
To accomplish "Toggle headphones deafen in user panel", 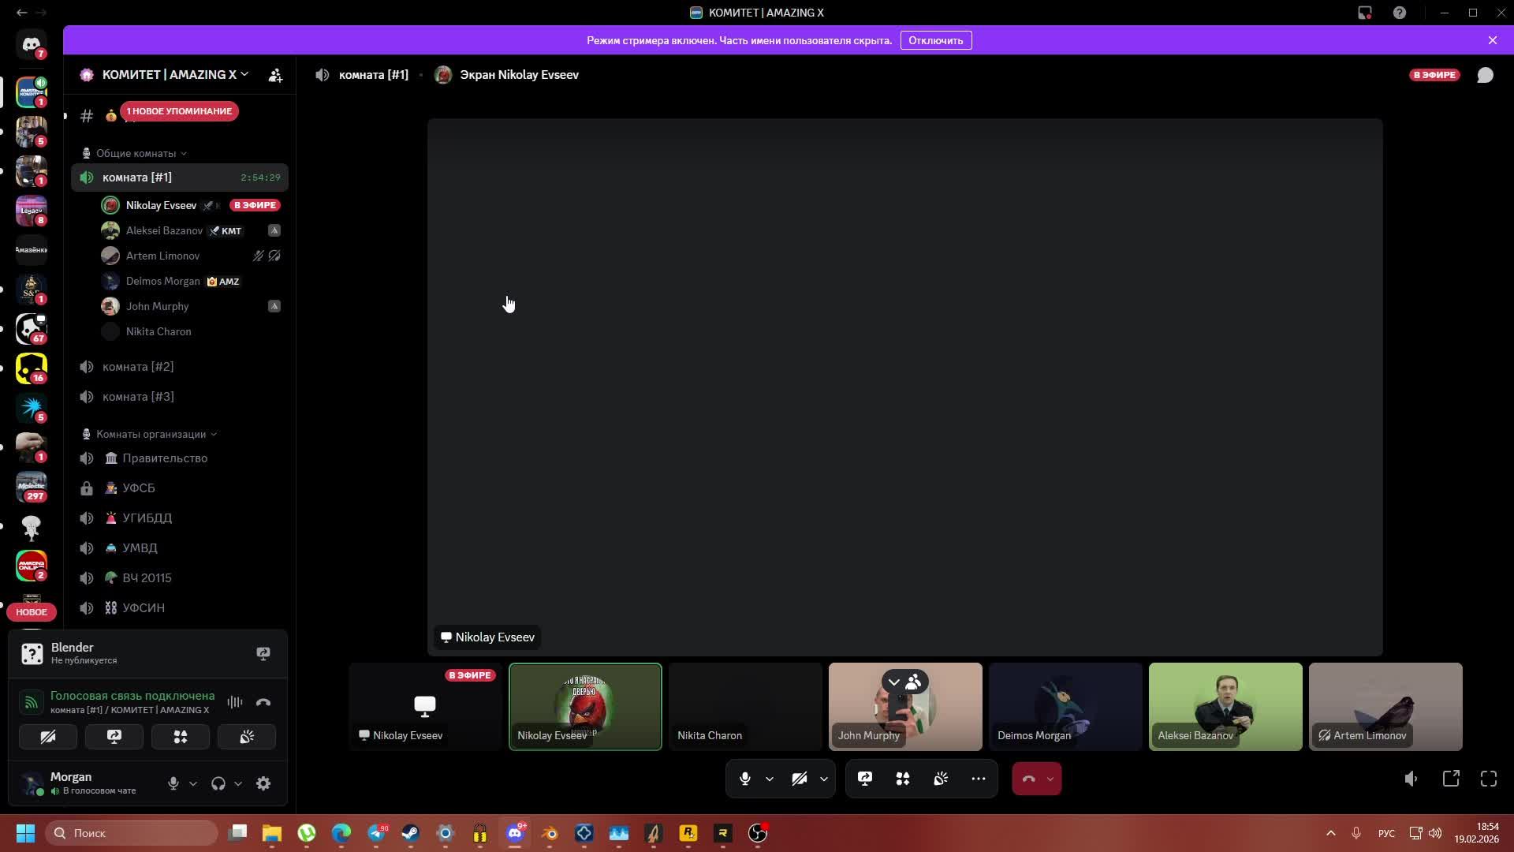I will 218,783.
